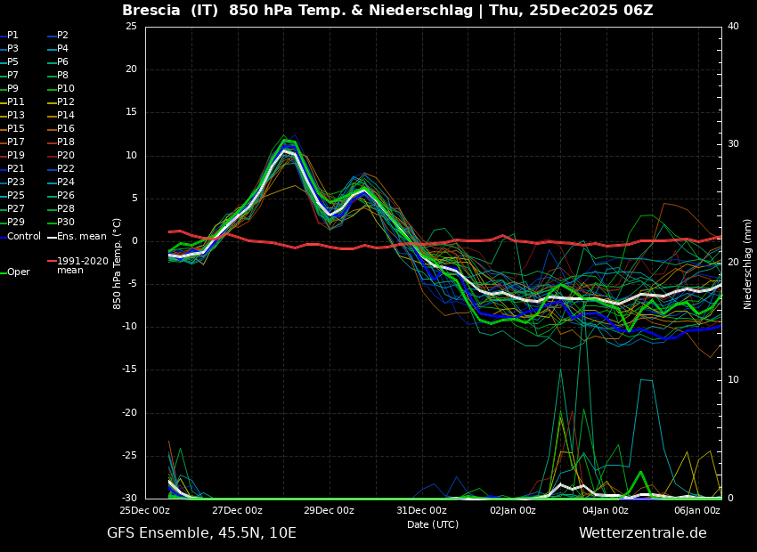Click the 850 hPa Temp. axis title

(x=118, y=264)
